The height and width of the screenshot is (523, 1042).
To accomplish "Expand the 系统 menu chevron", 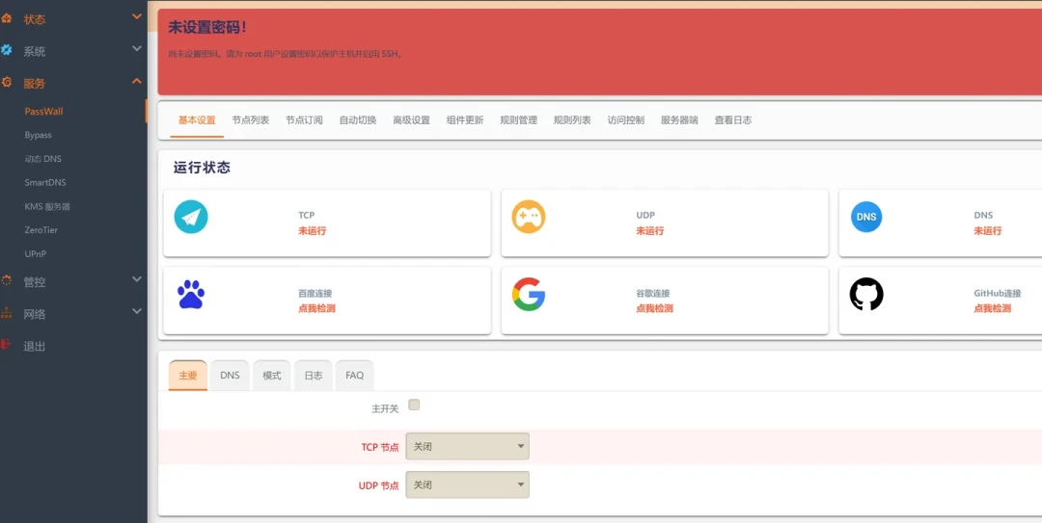I will pyautogui.click(x=137, y=48).
